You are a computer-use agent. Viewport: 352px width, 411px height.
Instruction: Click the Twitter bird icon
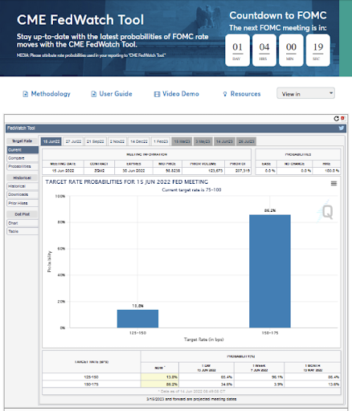[342, 128]
